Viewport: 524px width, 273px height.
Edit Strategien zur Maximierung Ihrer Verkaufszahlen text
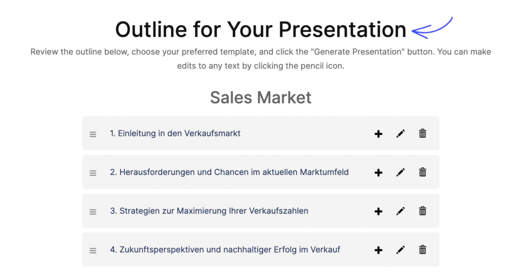[x=400, y=211]
